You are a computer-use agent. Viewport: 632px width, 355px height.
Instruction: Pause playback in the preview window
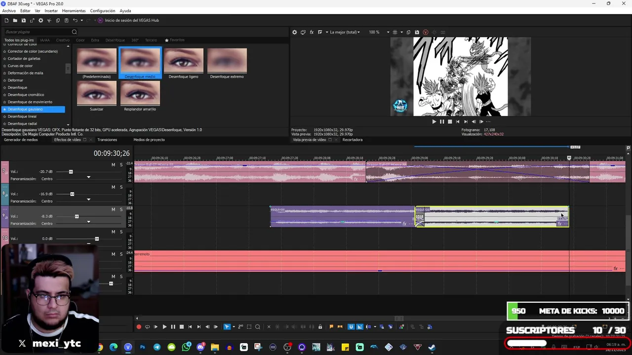click(x=442, y=121)
